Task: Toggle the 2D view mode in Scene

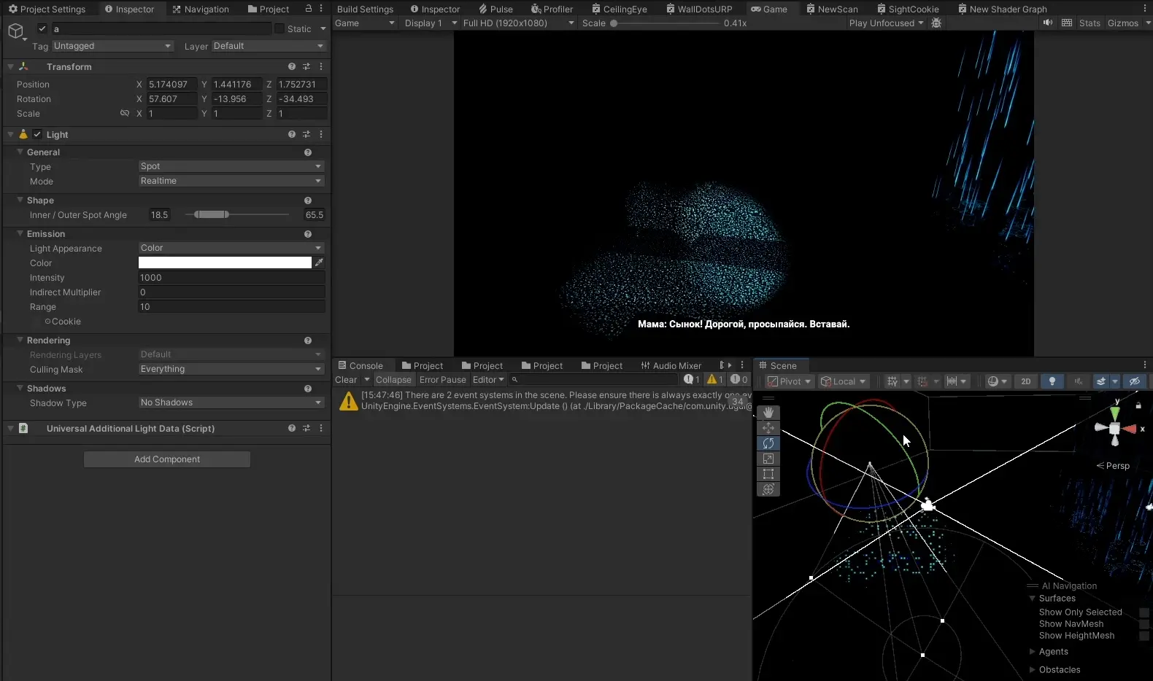Action: coord(1025,381)
